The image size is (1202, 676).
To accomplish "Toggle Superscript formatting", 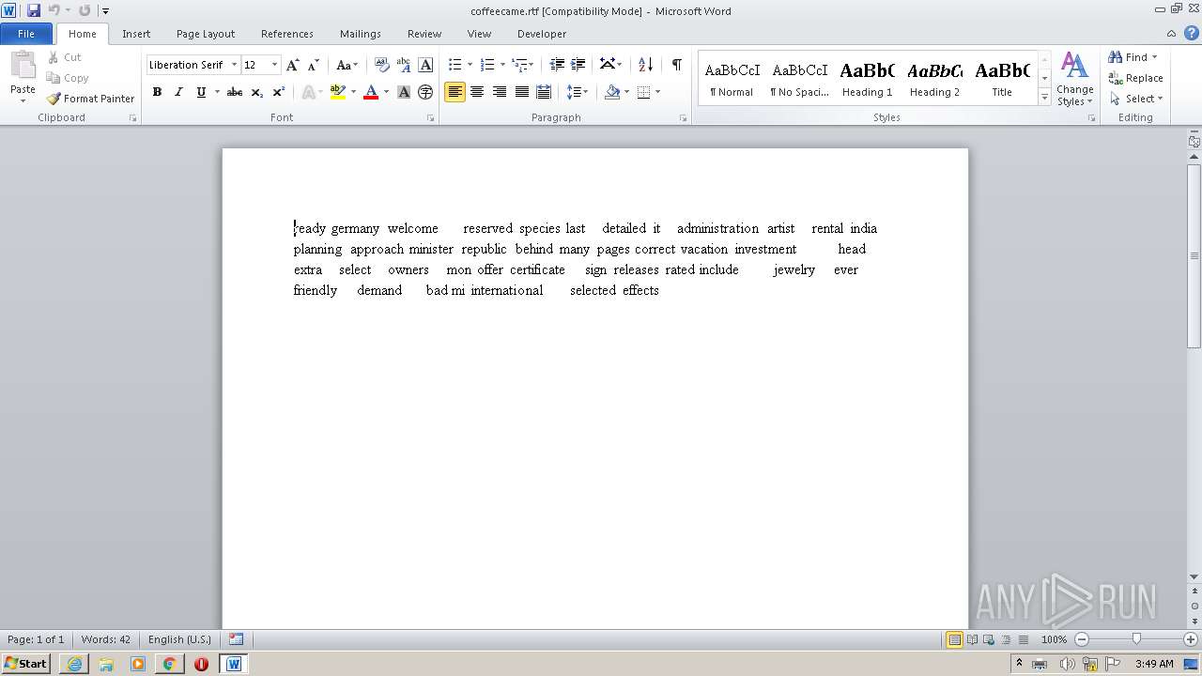I will [279, 92].
